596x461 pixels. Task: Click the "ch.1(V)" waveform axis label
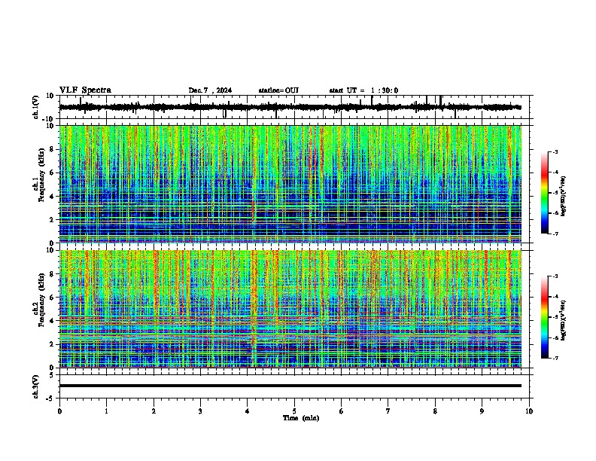36,107
